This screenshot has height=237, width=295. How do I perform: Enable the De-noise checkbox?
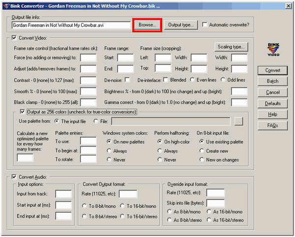pyautogui.click(x=127, y=80)
